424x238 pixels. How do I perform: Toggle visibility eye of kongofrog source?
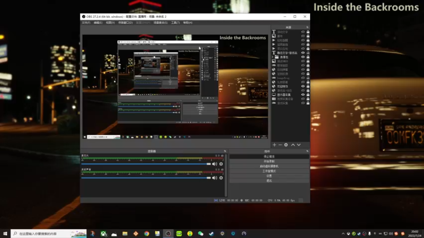click(x=303, y=78)
